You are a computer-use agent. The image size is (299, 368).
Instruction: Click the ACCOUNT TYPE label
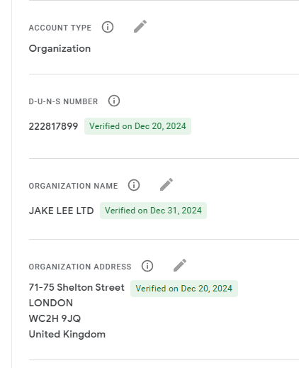pyautogui.click(x=60, y=28)
